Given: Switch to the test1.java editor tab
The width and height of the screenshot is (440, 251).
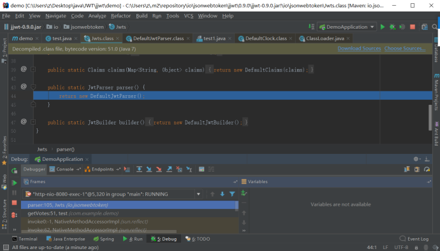Looking at the screenshot, I should [214, 38].
